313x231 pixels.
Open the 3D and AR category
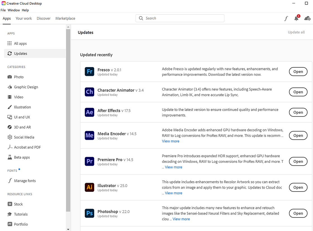[35, 127]
